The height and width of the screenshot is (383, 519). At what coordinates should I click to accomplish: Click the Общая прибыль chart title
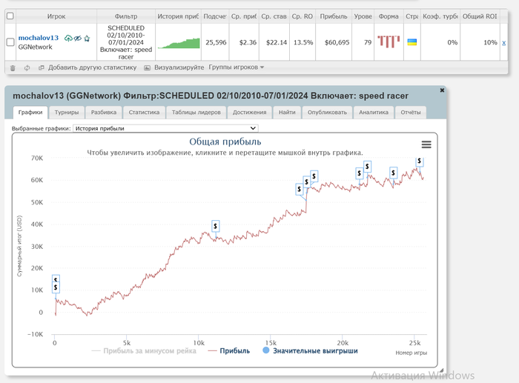(225, 141)
